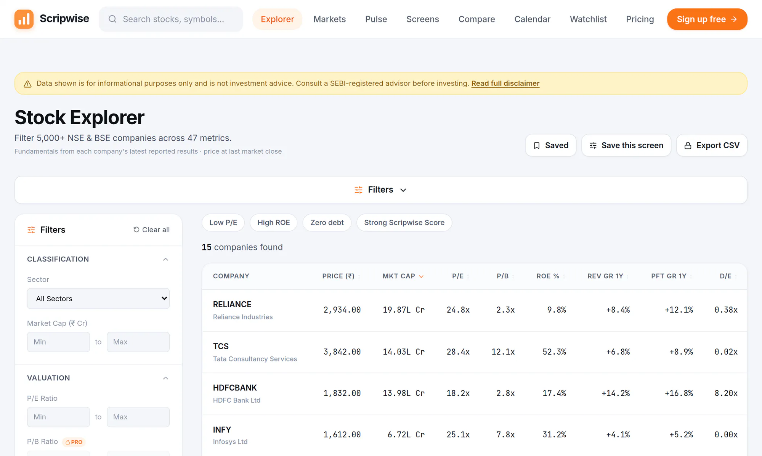Toggle the Zero debt preset chip
The width and height of the screenshot is (762, 456).
tap(327, 223)
